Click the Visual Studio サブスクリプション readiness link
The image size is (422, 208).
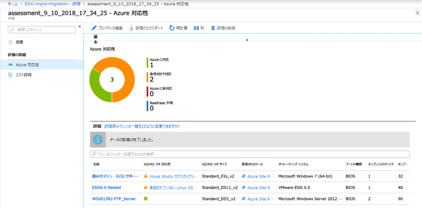click(173, 176)
